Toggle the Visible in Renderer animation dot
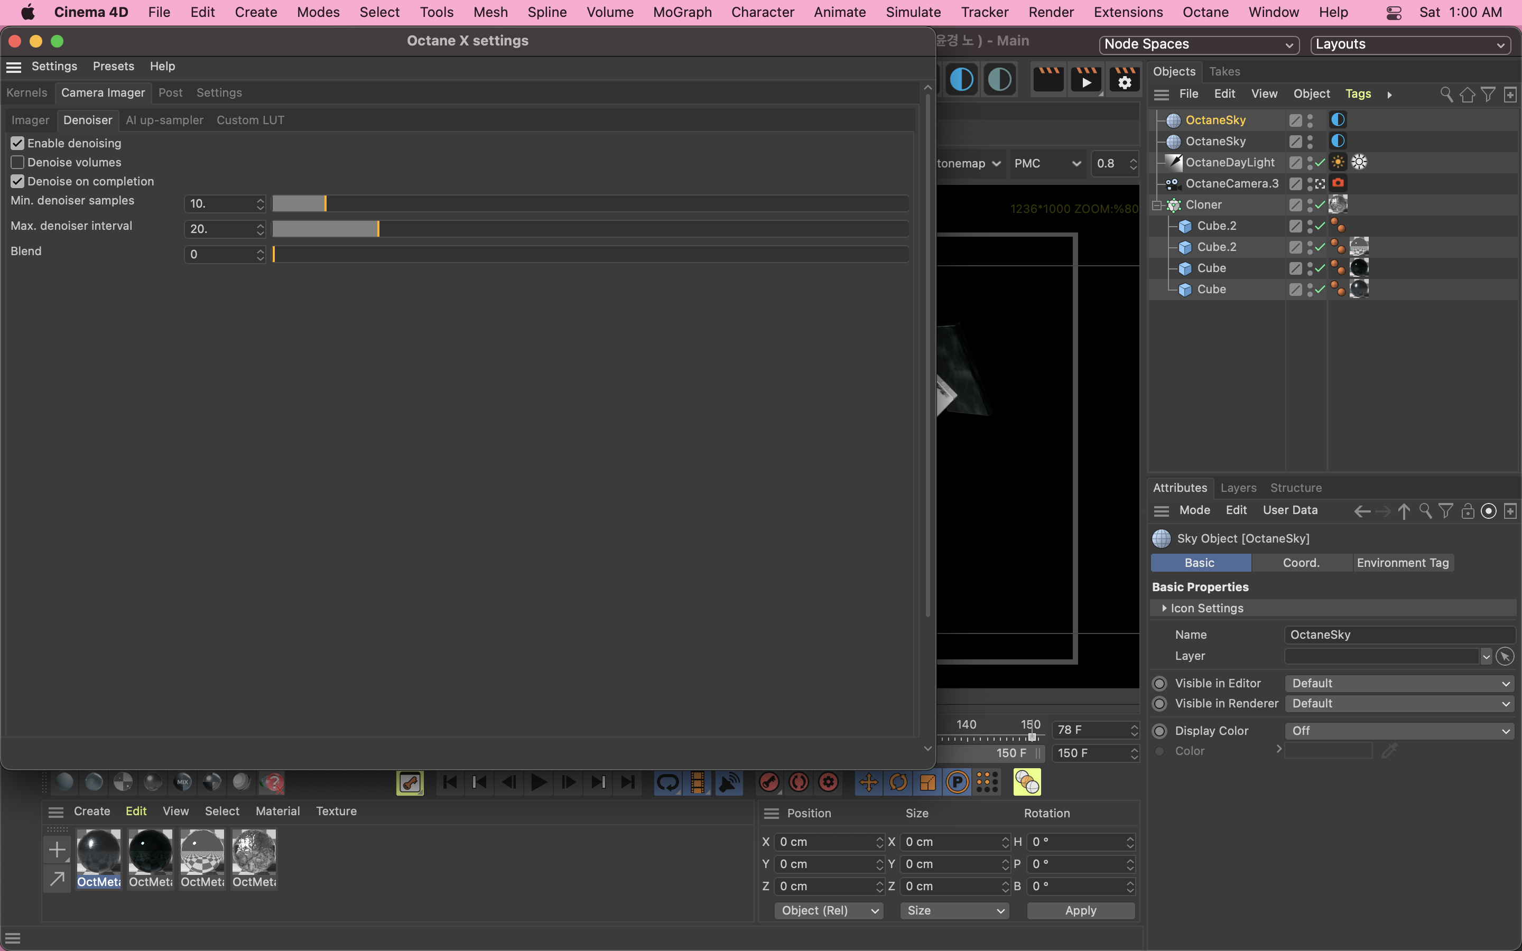 (1161, 704)
